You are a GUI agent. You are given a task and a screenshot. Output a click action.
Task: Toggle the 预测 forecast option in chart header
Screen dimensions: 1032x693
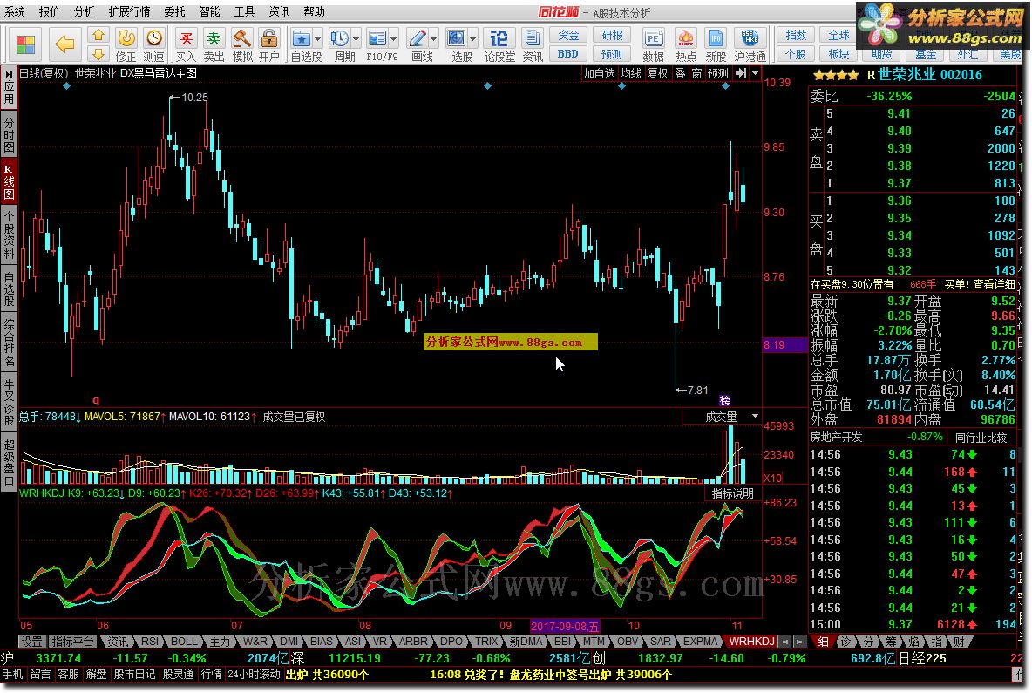tap(718, 73)
